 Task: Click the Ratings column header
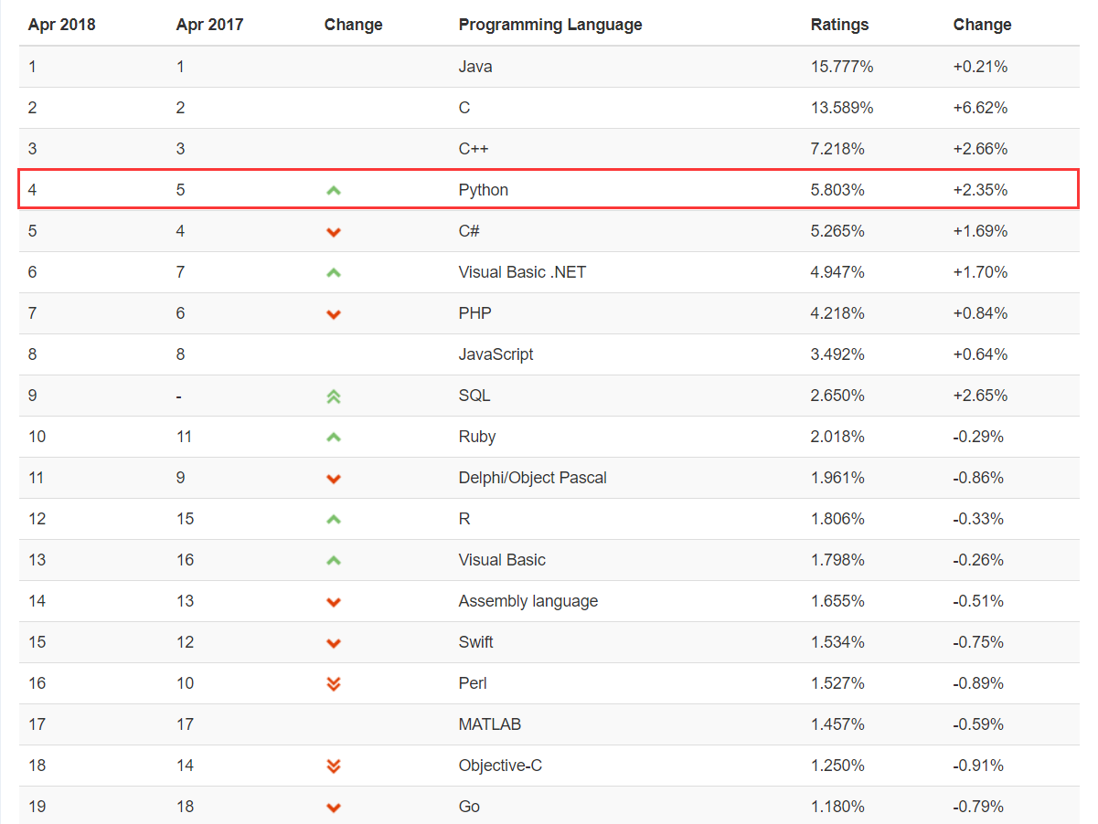click(839, 25)
